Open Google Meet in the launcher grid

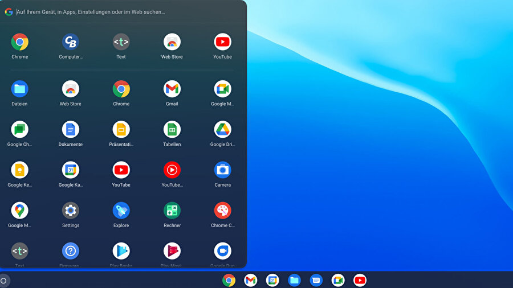tap(222, 89)
